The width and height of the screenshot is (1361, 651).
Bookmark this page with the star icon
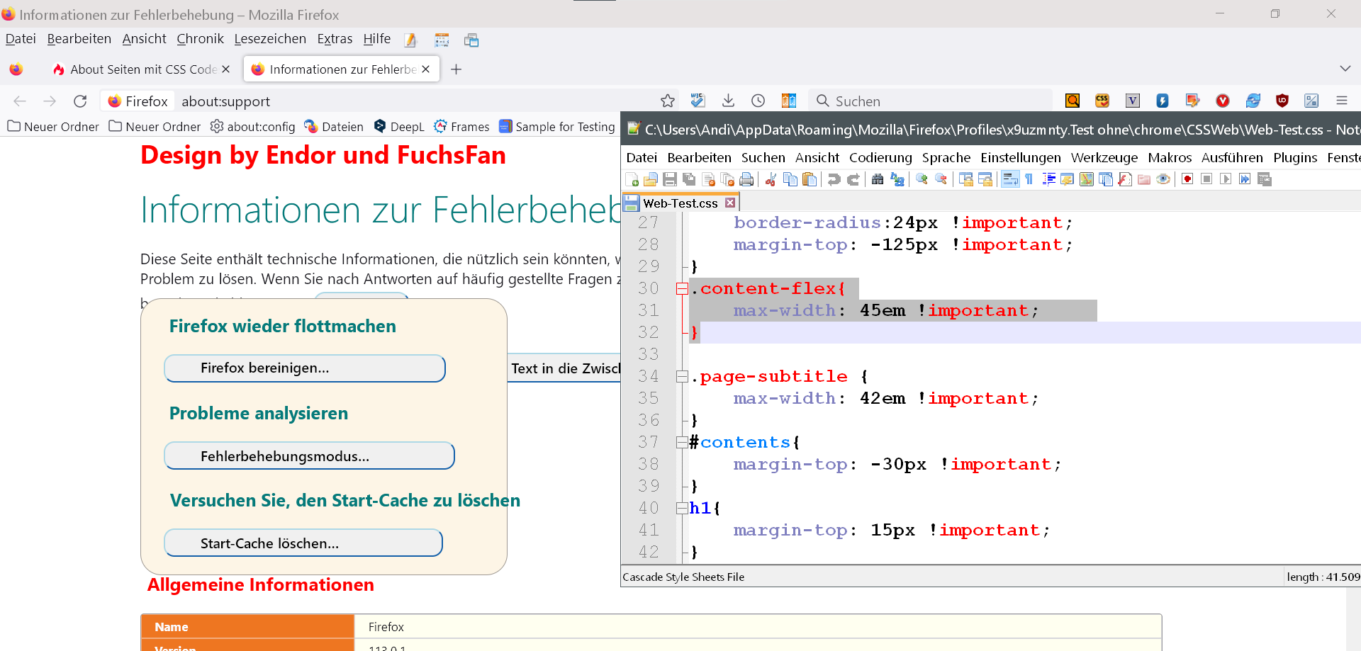[x=667, y=101]
